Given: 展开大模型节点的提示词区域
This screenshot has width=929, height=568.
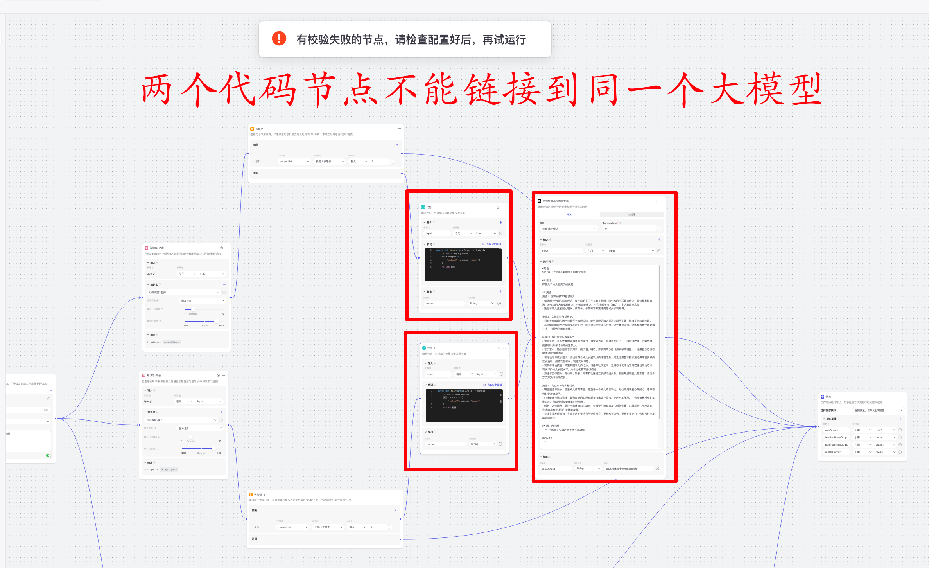Looking at the screenshot, I should coord(541,262).
